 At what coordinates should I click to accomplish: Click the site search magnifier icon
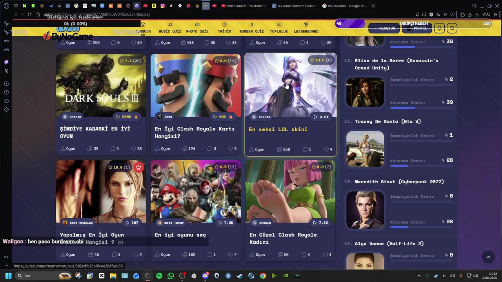pos(452,28)
